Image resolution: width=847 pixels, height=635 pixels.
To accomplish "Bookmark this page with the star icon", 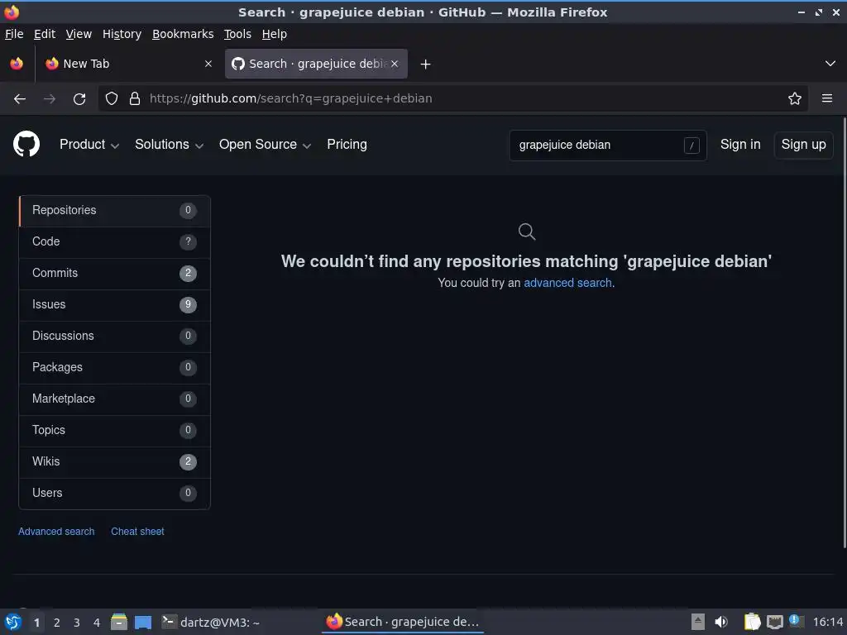I will 795,98.
